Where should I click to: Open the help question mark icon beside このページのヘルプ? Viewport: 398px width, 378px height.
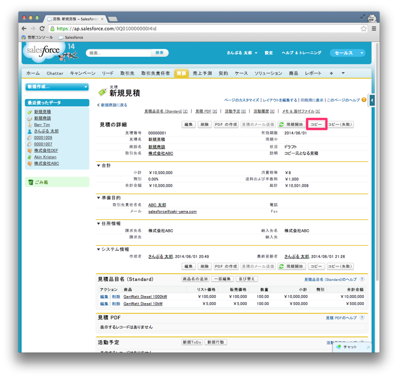[364, 100]
